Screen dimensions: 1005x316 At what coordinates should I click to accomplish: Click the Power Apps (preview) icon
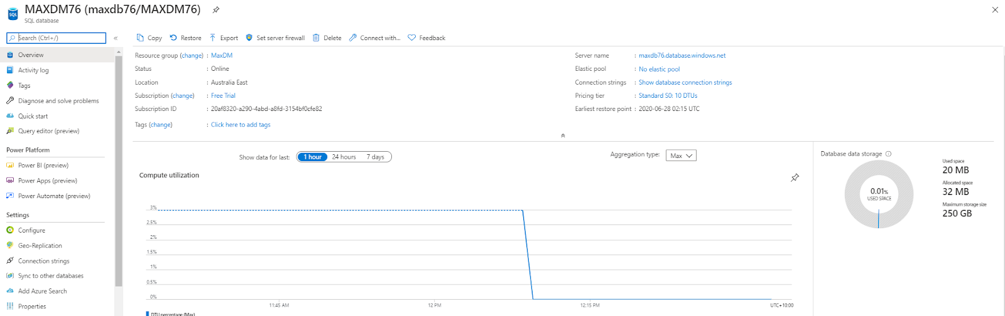[x=10, y=181]
